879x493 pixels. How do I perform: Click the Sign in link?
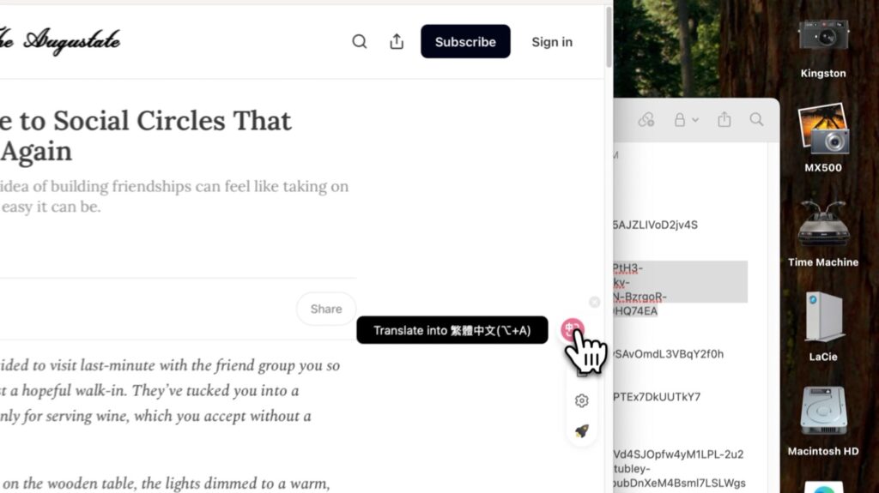pyautogui.click(x=552, y=42)
